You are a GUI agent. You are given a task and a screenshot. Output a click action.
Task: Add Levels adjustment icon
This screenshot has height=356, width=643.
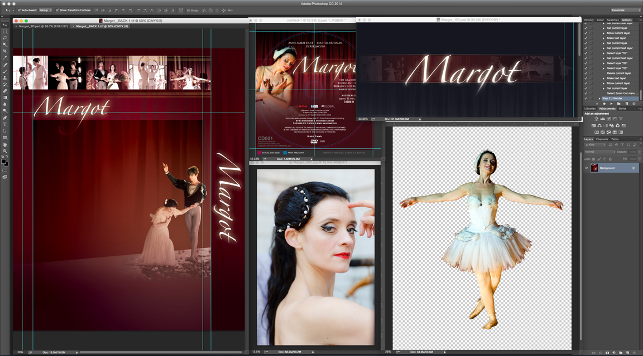[602, 119]
